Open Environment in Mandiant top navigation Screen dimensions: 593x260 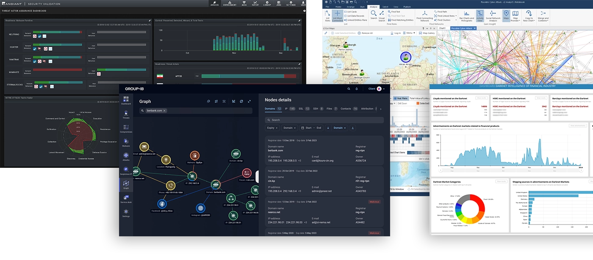tap(230, 3)
